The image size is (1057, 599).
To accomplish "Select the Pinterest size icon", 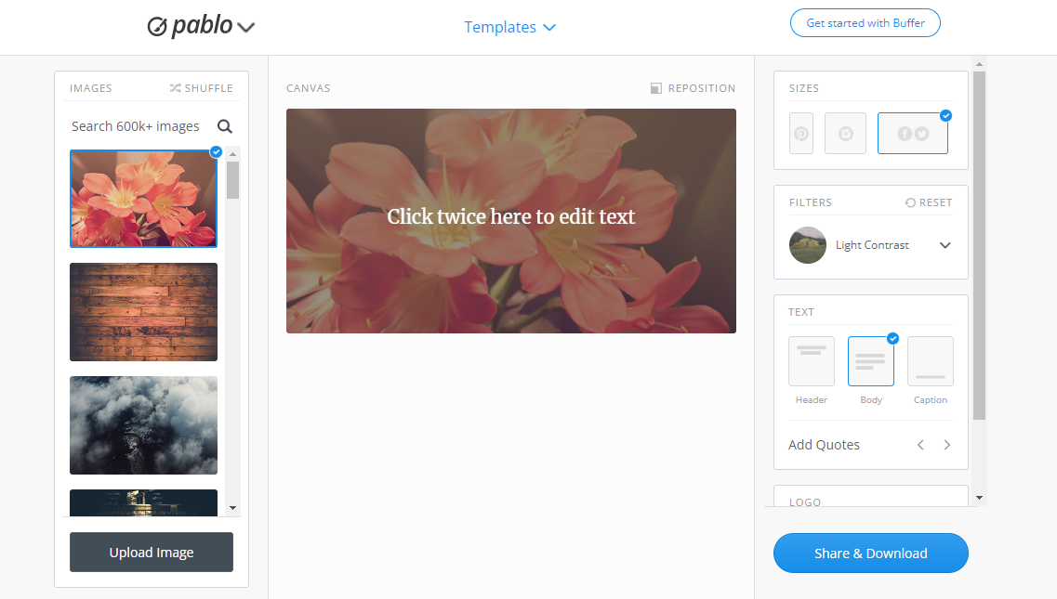I will point(800,134).
